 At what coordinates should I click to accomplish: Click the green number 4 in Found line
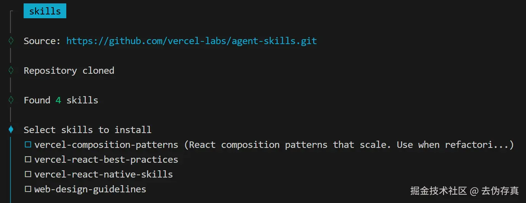(58, 100)
